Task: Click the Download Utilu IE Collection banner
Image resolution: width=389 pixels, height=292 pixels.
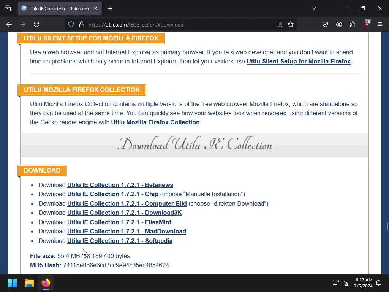Action: pos(194,145)
